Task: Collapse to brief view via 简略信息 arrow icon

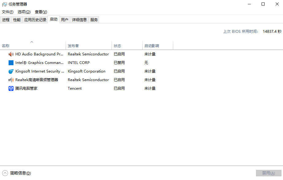Action: click(5, 173)
